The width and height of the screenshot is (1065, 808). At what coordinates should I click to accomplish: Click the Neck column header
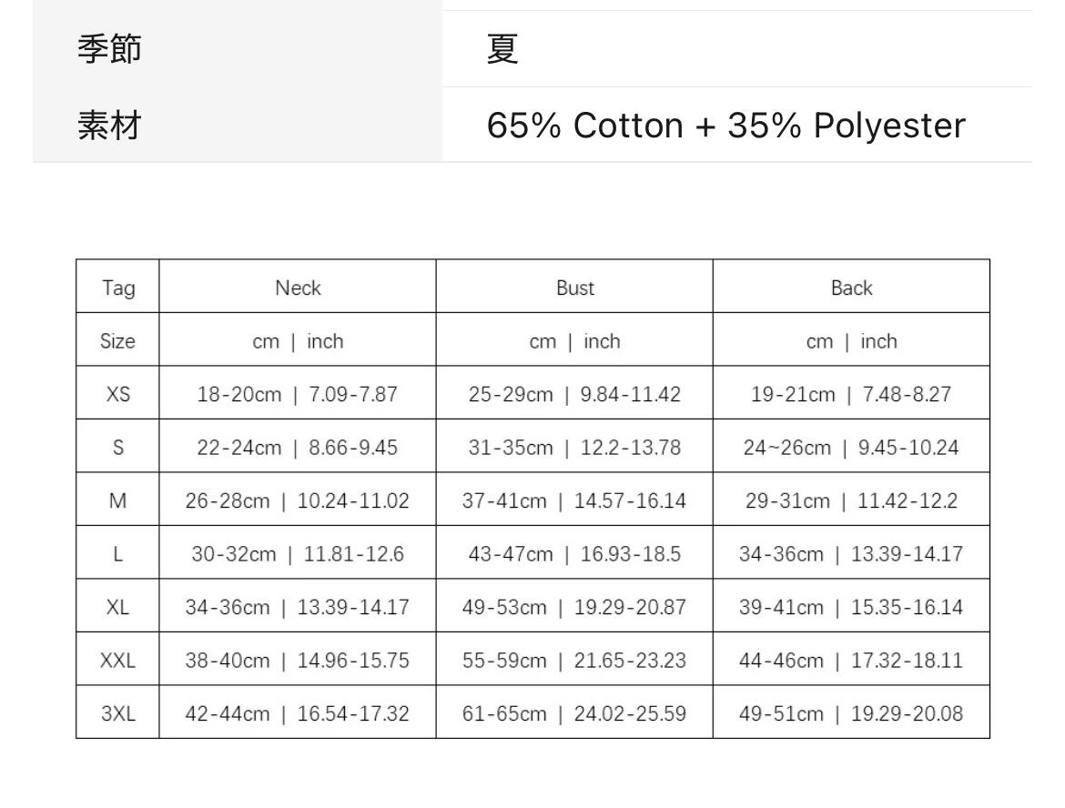(298, 288)
